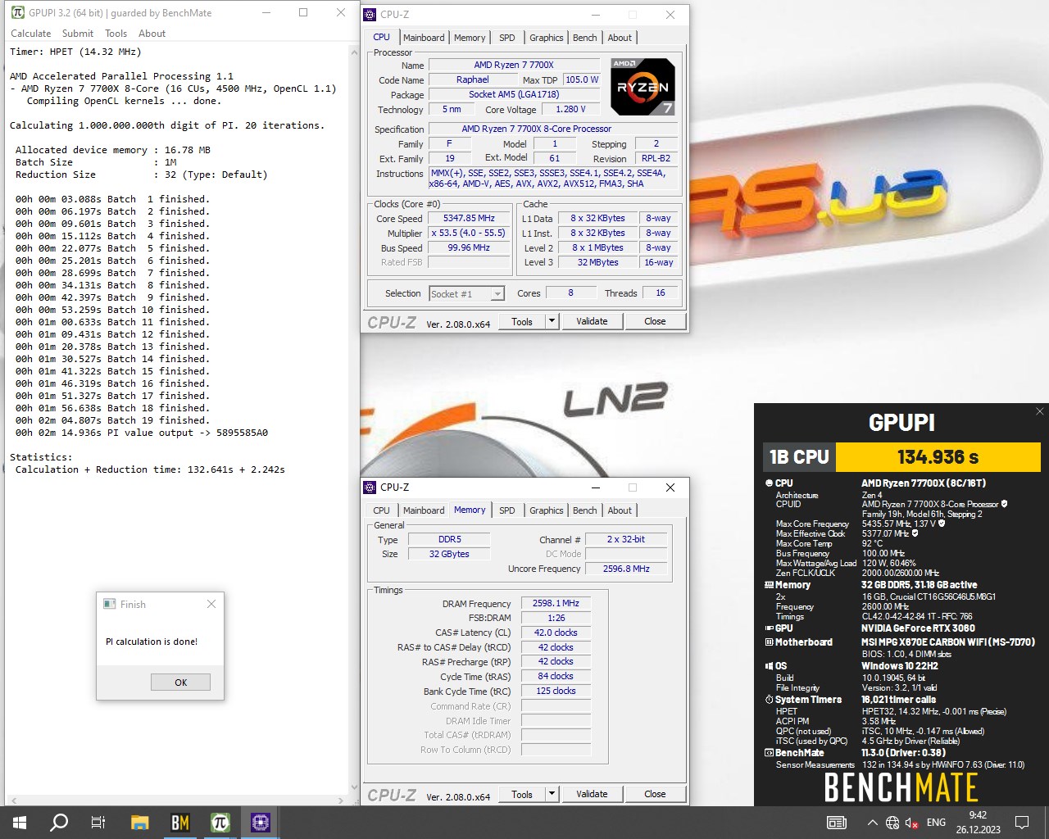Open File Explorer from the taskbar

pyautogui.click(x=139, y=823)
